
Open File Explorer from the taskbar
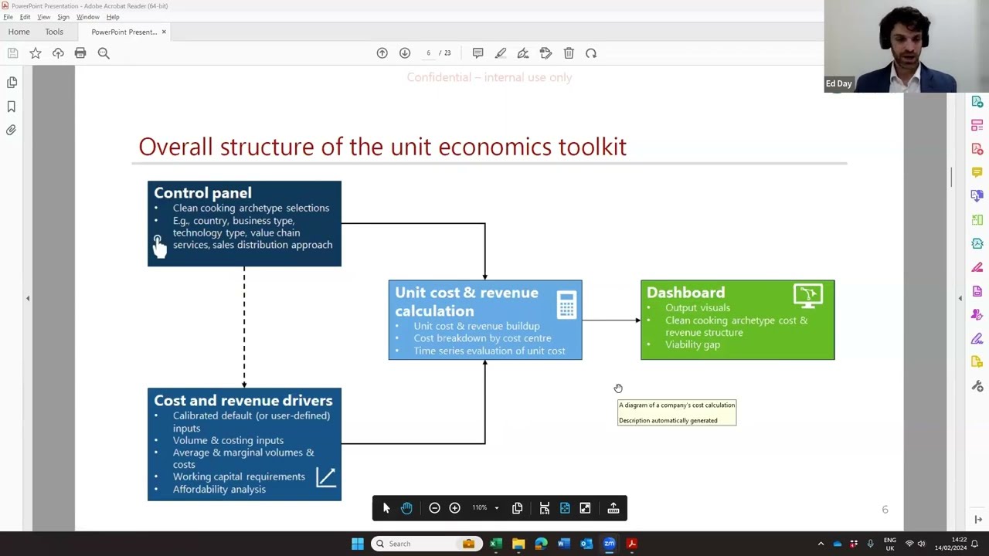pyautogui.click(x=518, y=544)
